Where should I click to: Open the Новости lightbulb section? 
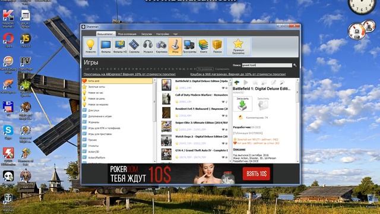tap(91, 46)
